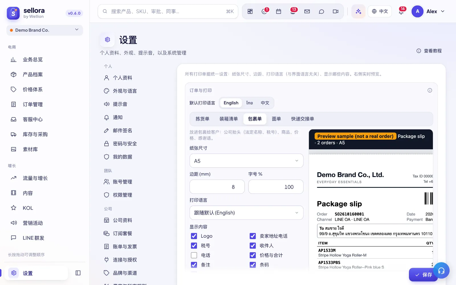Open notifications bell with badge 16
The image size is (456, 285).
[x=401, y=11]
